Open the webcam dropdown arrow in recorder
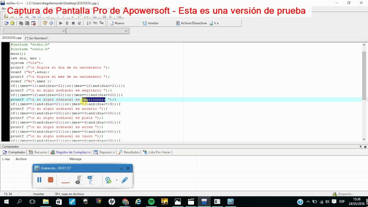Screen dimensions: 368x207 (117, 180)
